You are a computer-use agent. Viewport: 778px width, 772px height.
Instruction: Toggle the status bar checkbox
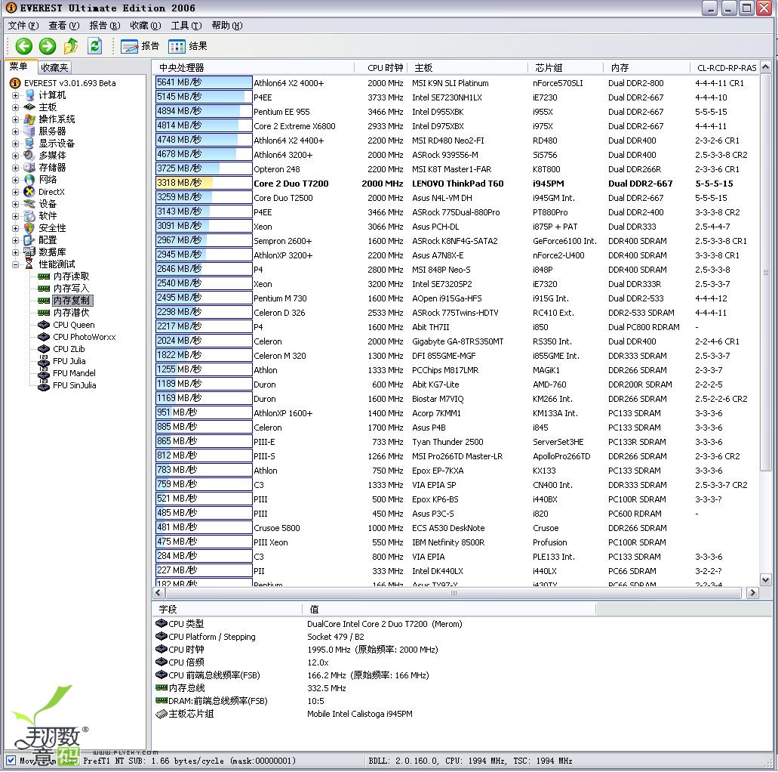pyautogui.click(x=11, y=760)
